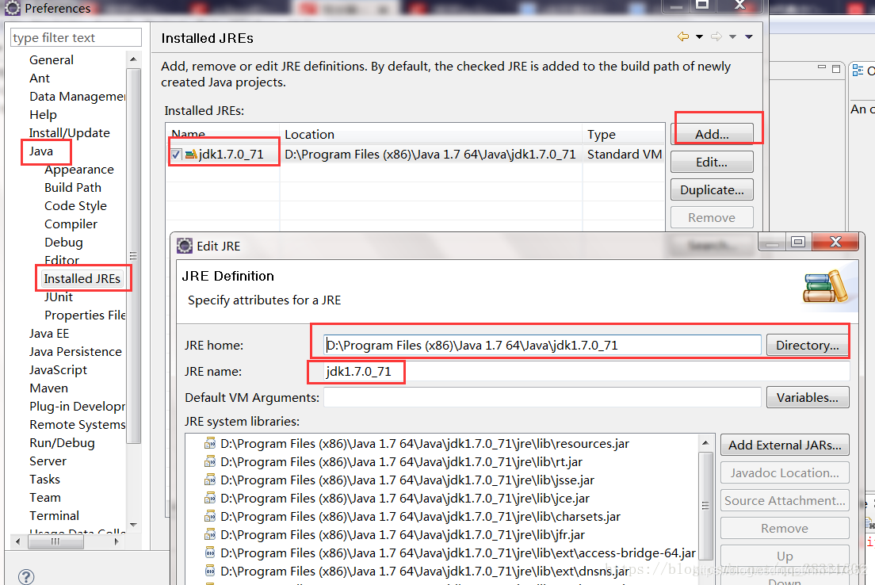Focus the JRE name input field

tap(587, 371)
